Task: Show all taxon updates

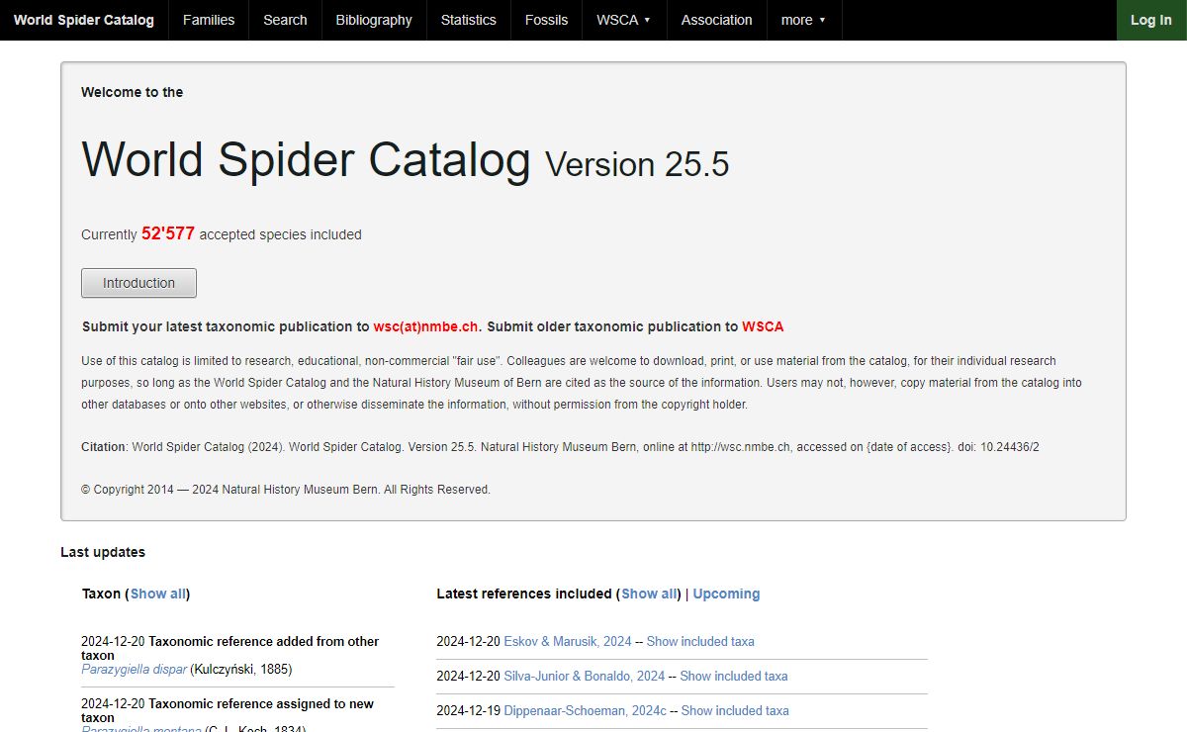Action: coord(158,594)
